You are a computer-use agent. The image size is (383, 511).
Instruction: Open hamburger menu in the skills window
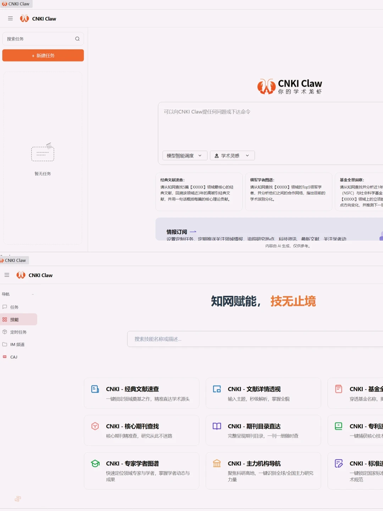click(x=7, y=275)
